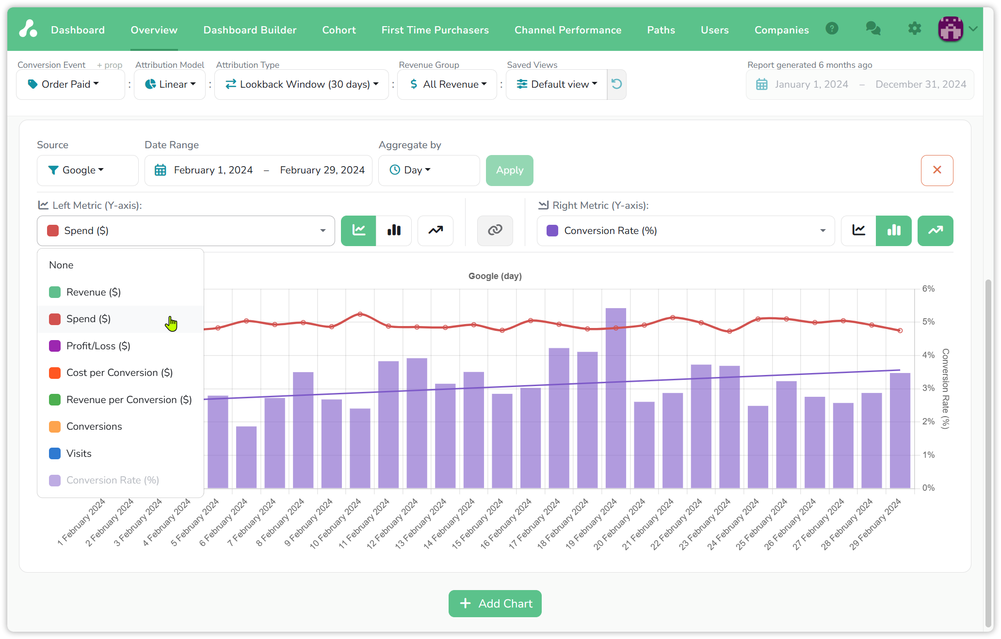This screenshot has width=1001, height=639.
Task: Open the Cohort tab
Action: (339, 30)
